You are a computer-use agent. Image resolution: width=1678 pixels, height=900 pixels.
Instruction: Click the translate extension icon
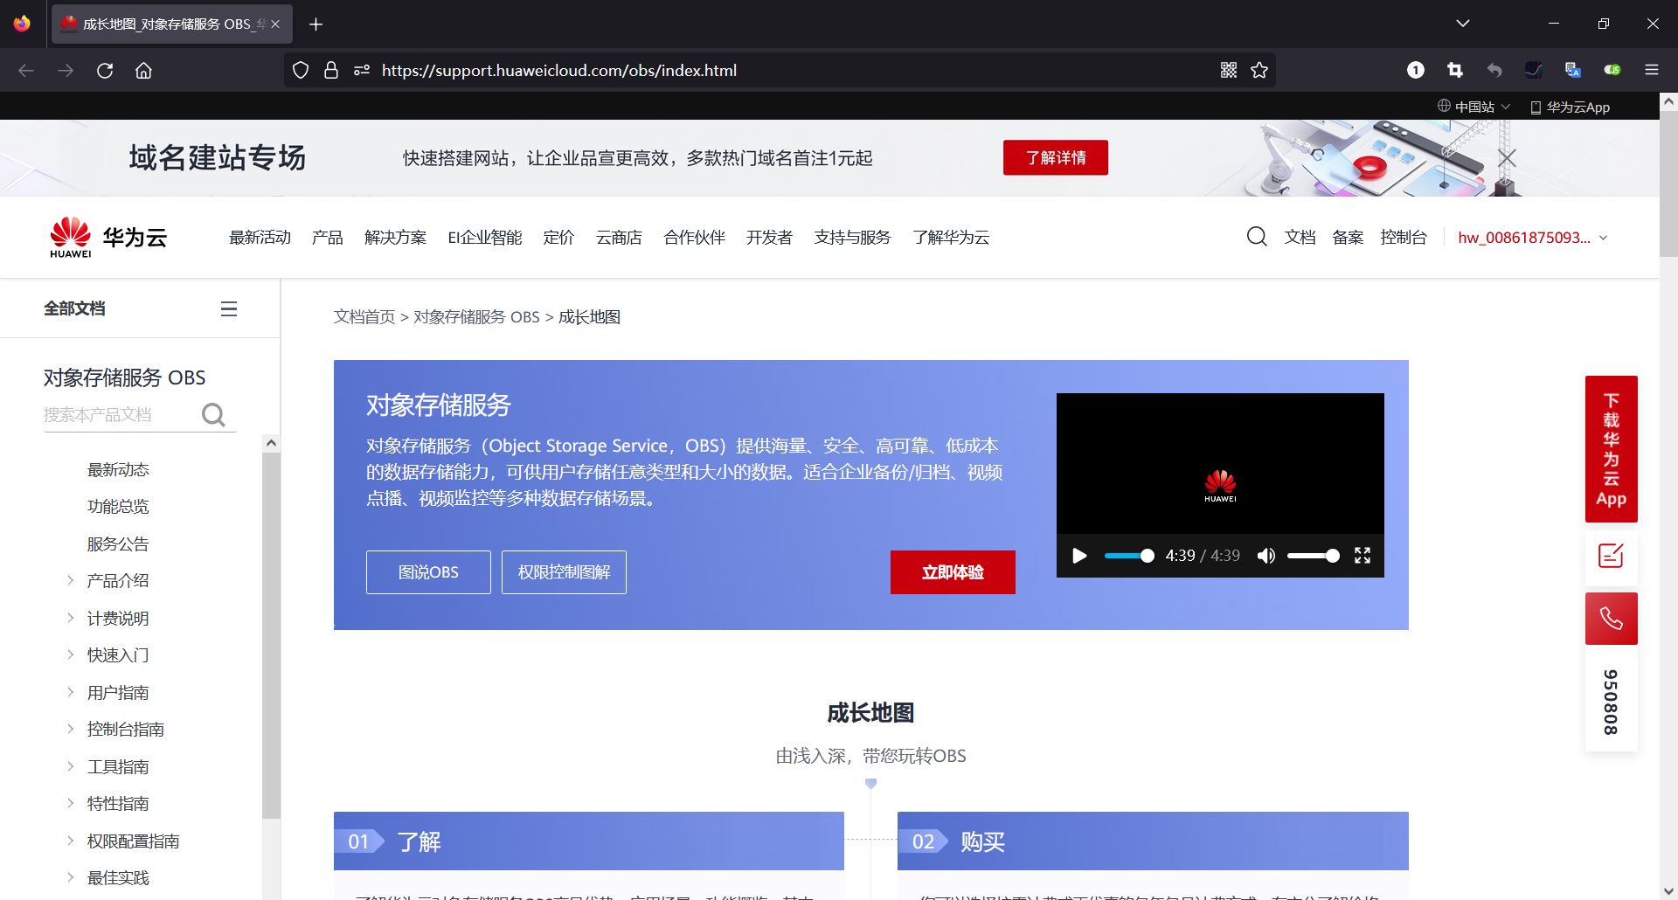point(1573,70)
